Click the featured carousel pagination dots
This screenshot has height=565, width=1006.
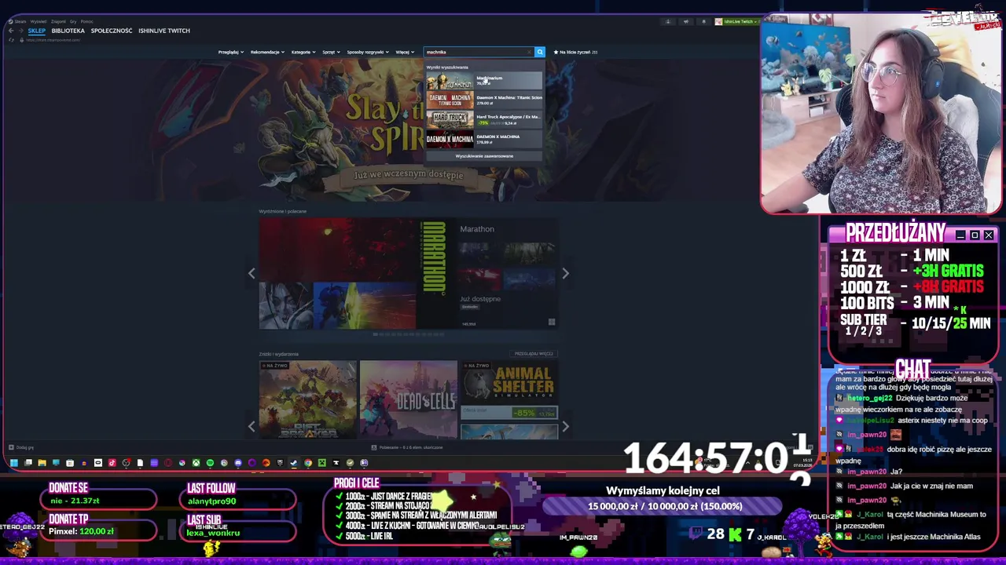409,334
